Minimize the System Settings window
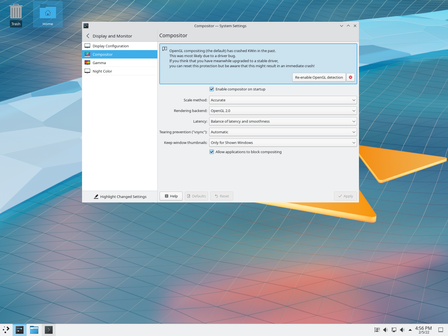Image resolution: width=448 pixels, height=336 pixels. coord(342,26)
